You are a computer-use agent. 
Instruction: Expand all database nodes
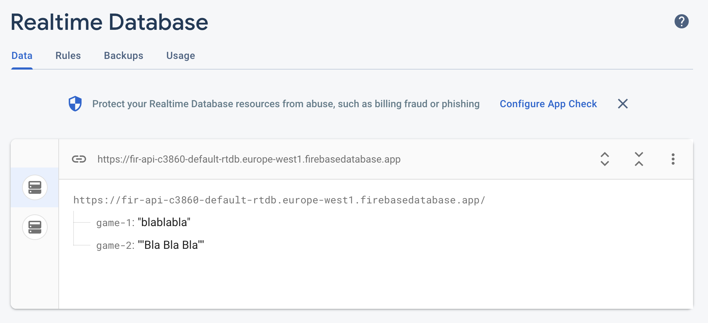604,159
